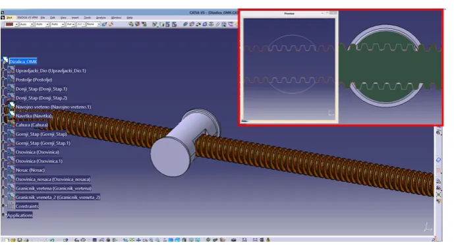Click the Undo icon in bottom toolbar
454x245 pixels.
tap(52, 240)
